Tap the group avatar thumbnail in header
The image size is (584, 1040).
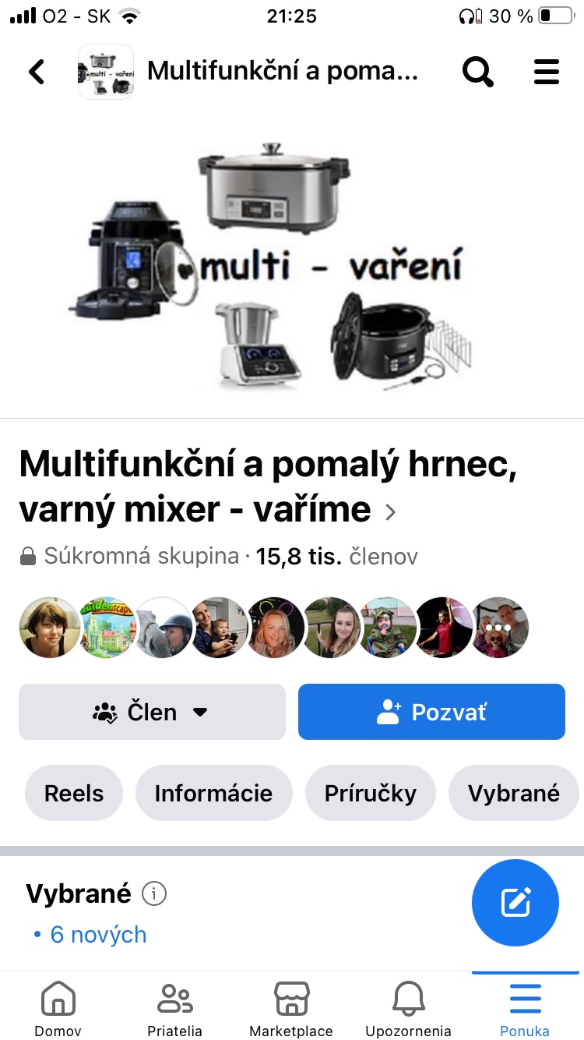(106, 72)
